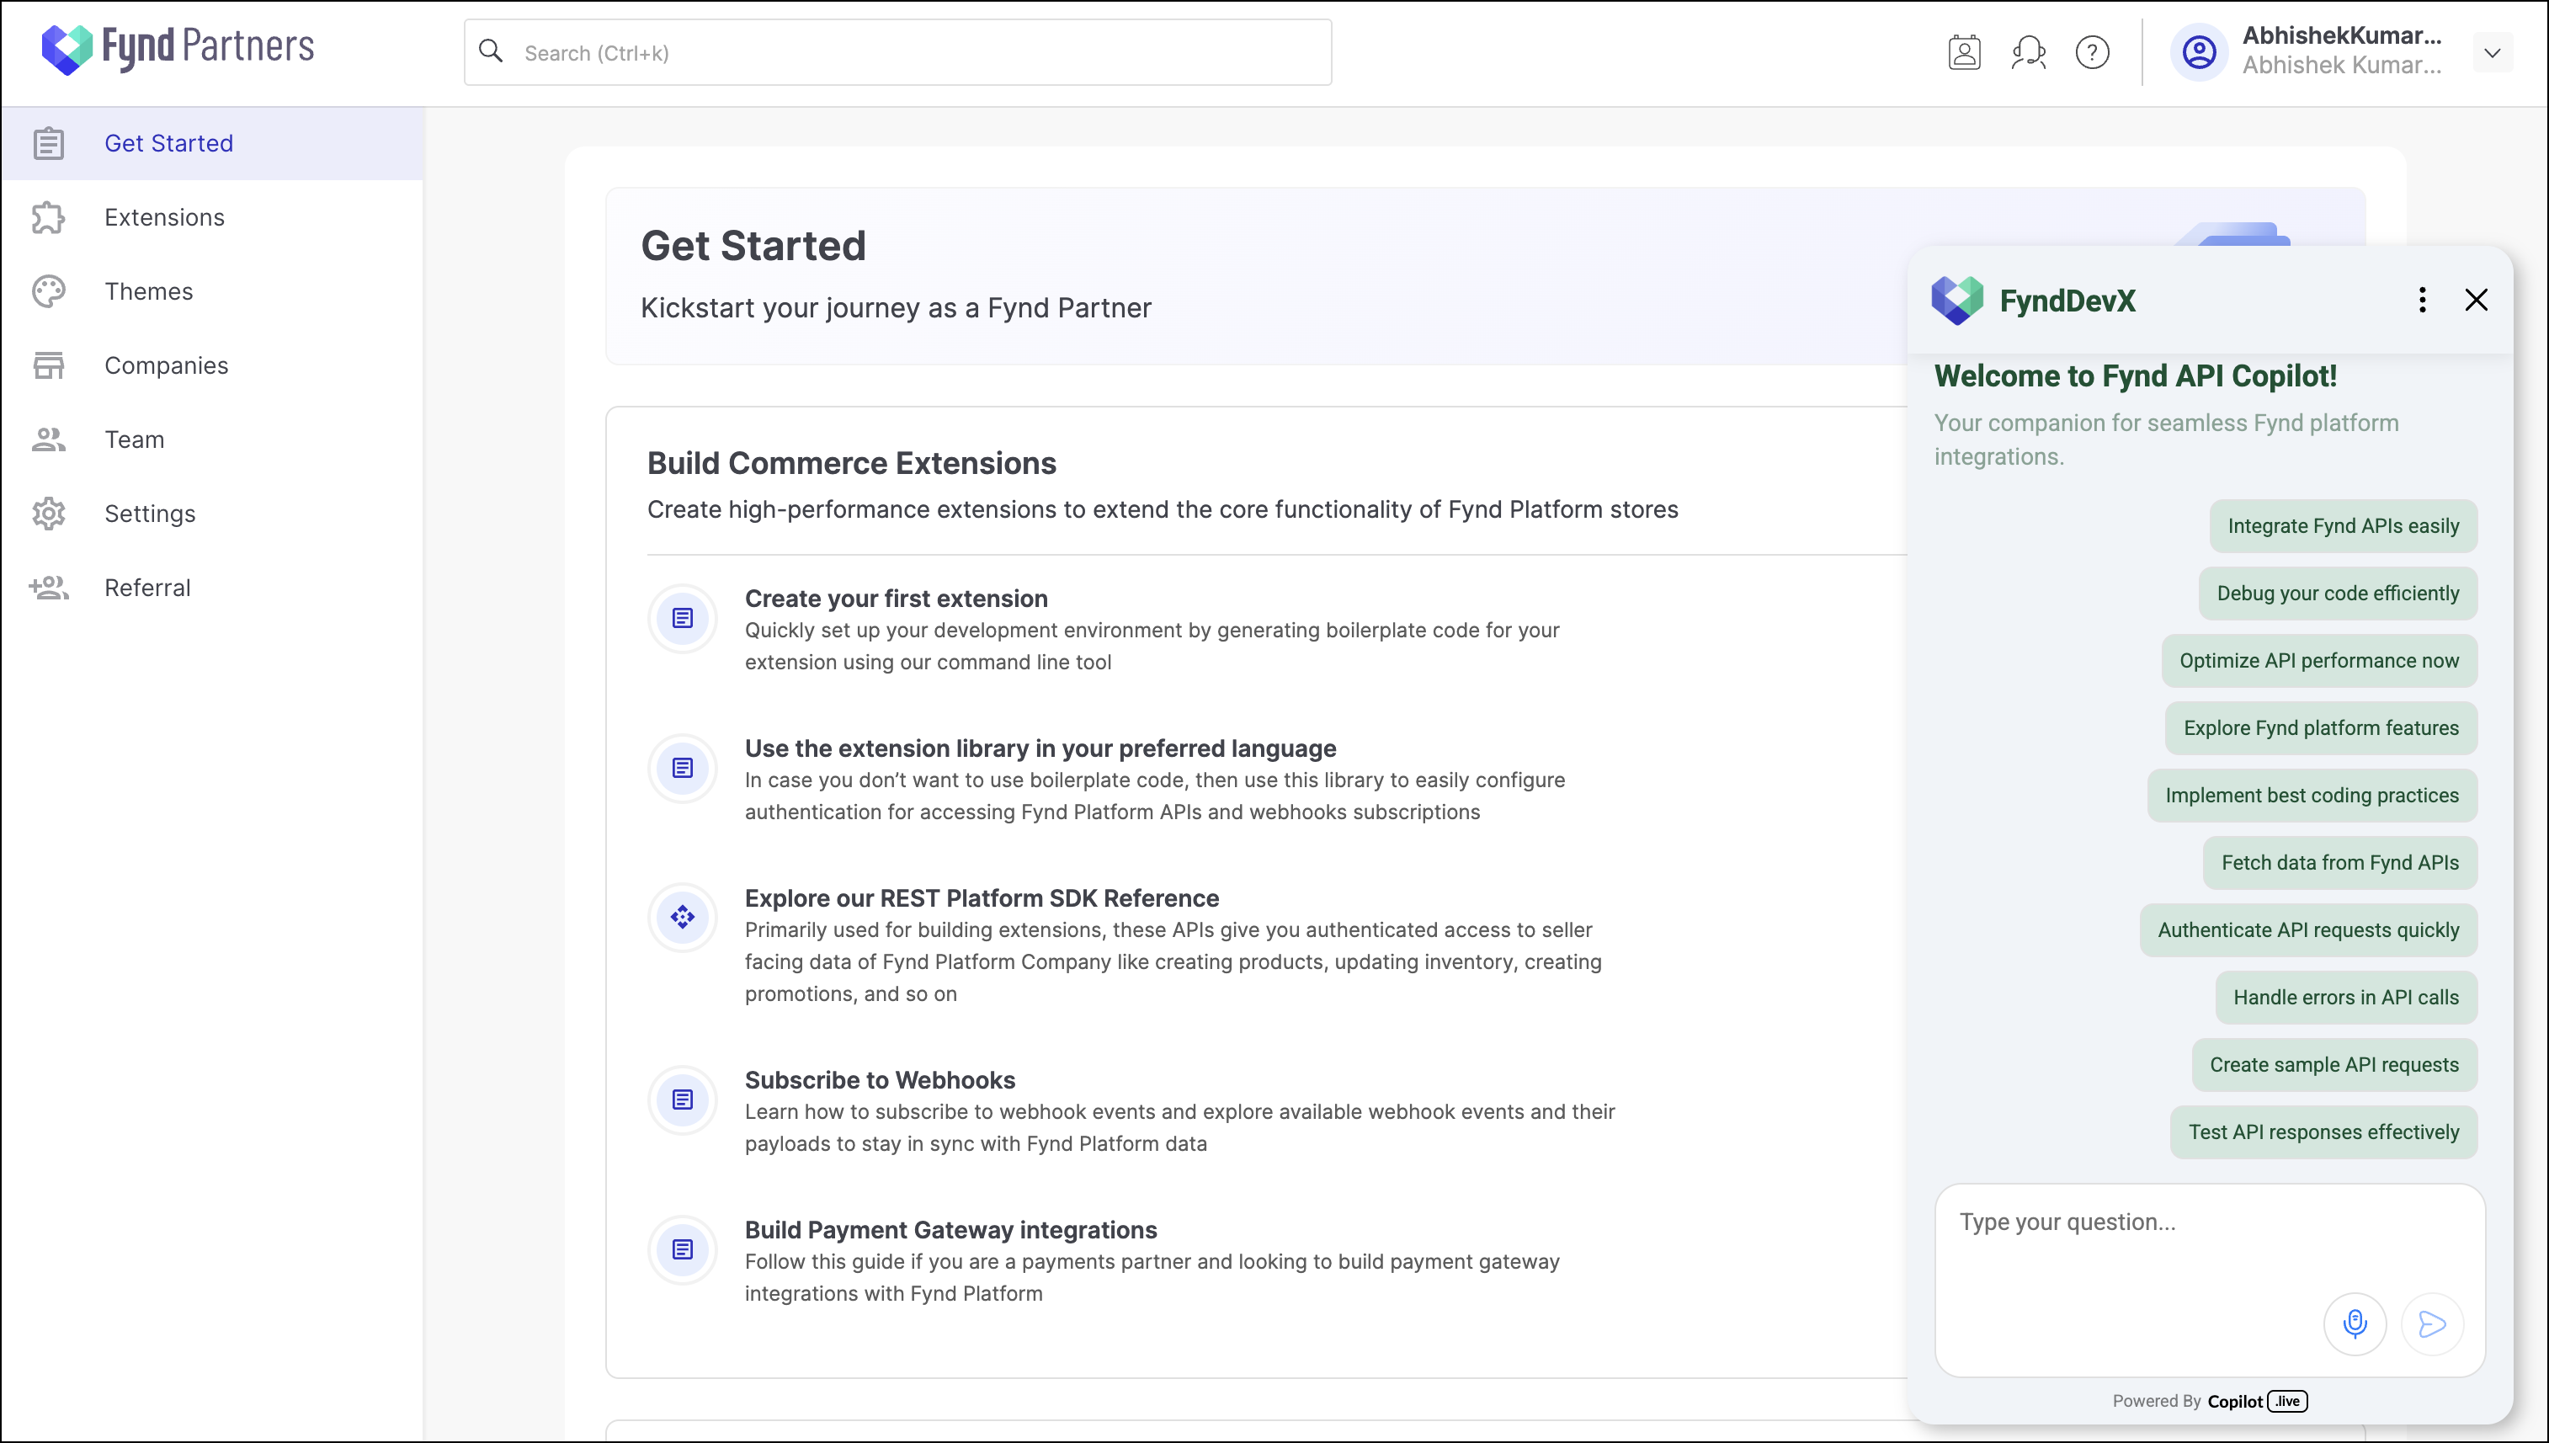Select Themes in the sidebar

(x=213, y=291)
